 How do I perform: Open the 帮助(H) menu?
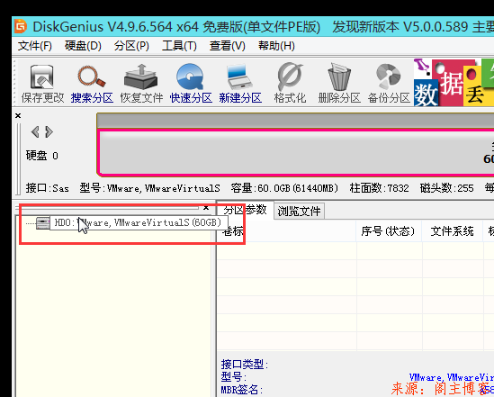click(276, 46)
